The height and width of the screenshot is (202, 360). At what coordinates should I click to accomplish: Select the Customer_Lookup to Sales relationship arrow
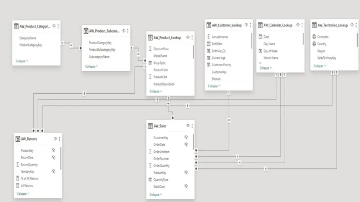coord(229,120)
